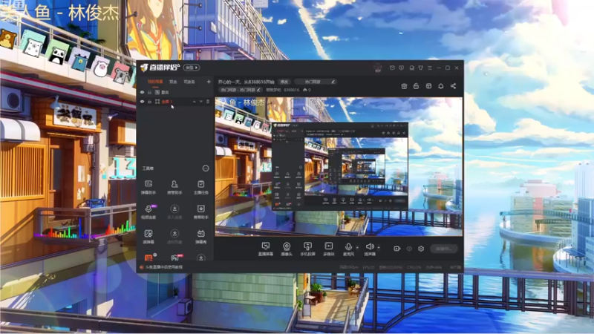Click the stream preview canvas
The height and width of the screenshot is (334, 594).
coord(339,166)
